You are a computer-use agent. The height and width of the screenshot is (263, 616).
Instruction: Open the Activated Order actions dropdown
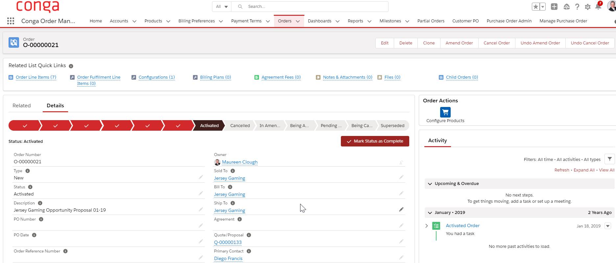click(x=608, y=226)
